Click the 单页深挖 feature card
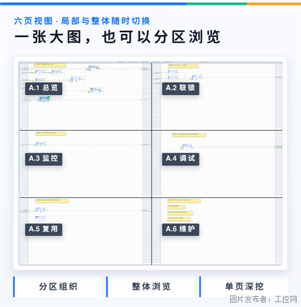 pos(244,286)
